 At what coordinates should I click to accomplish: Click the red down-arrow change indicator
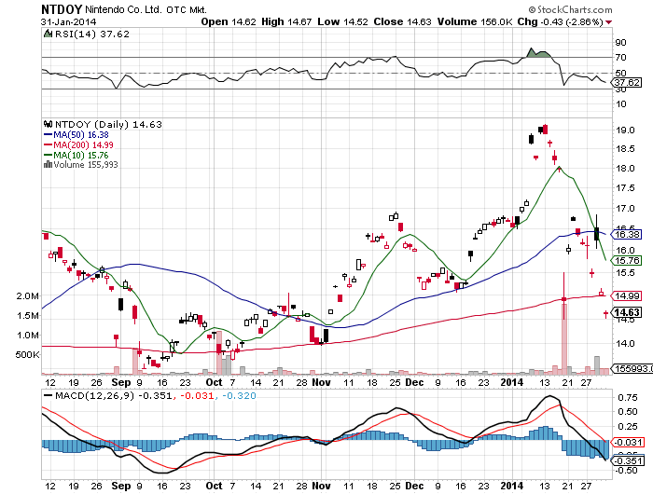point(609,22)
